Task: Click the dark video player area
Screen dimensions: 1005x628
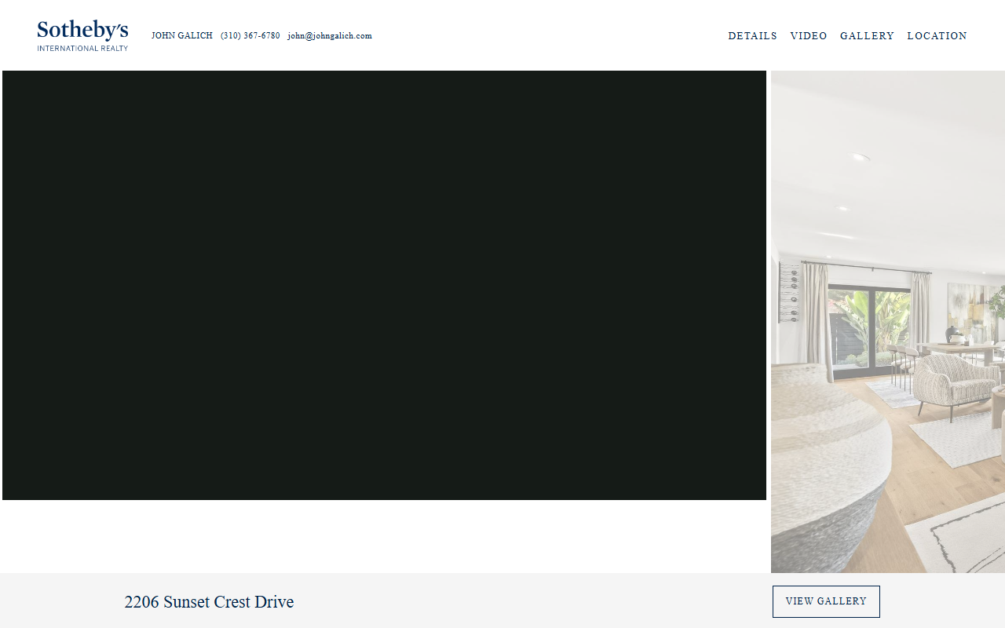Action: [384, 285]
